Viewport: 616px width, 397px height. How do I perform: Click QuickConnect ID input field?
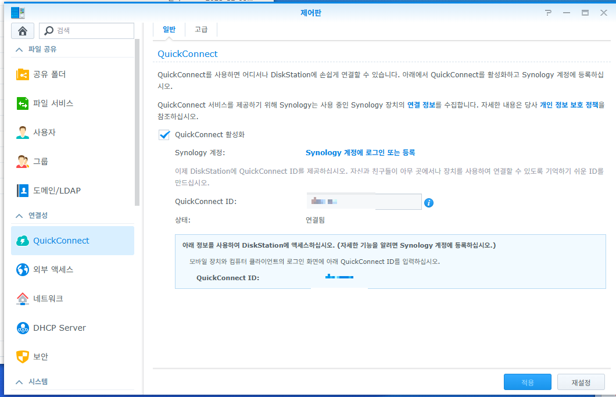364,201
